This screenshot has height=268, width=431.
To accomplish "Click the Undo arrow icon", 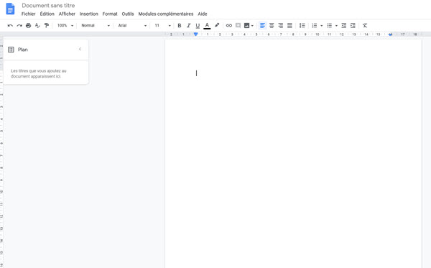I will (x=10, y=26).
